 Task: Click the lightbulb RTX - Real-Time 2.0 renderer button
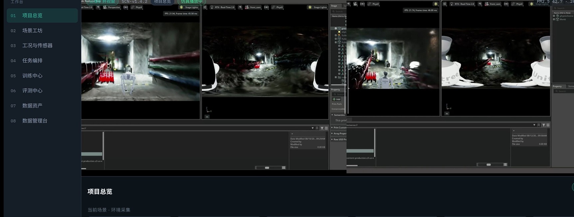222,7
